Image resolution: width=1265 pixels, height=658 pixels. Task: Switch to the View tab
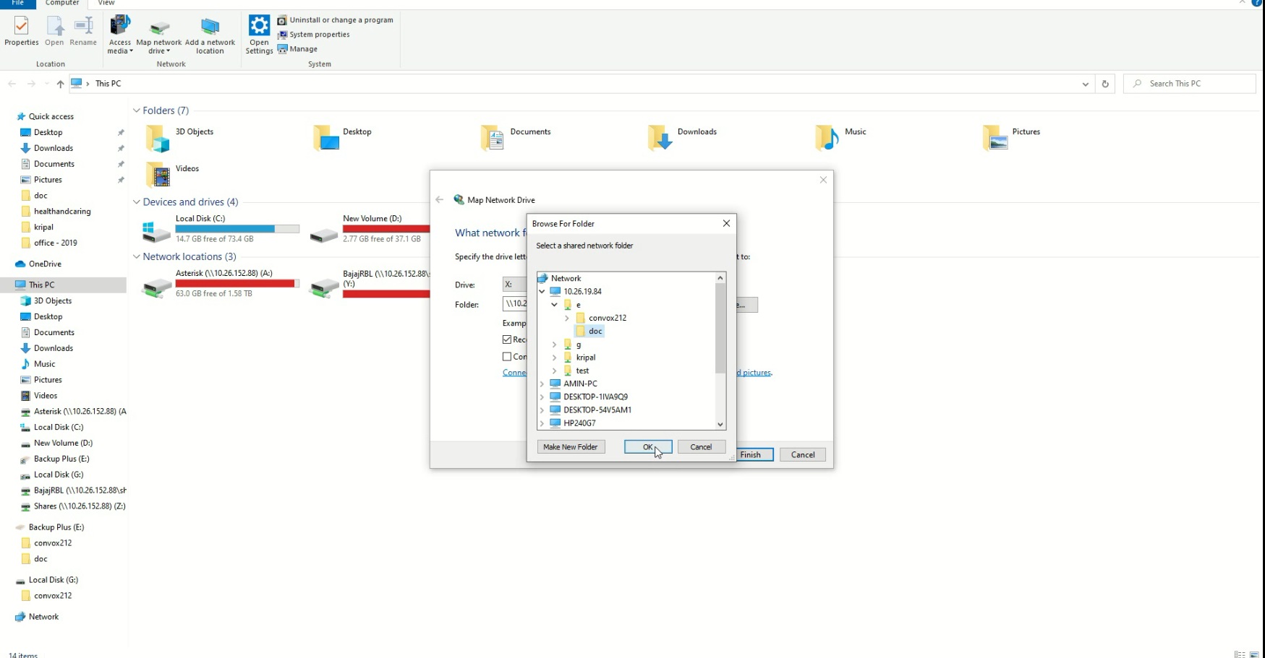106,3
